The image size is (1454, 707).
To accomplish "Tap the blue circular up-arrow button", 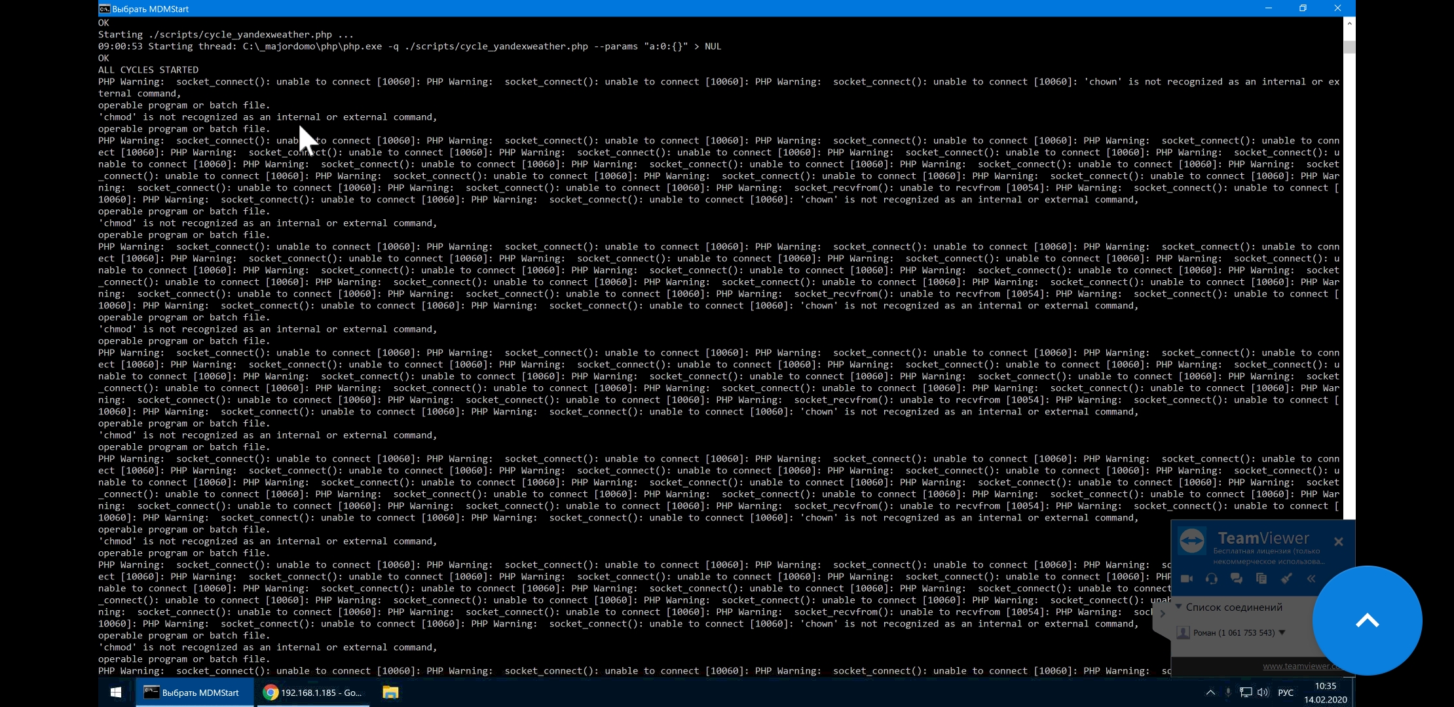I will coord(1368,621).
